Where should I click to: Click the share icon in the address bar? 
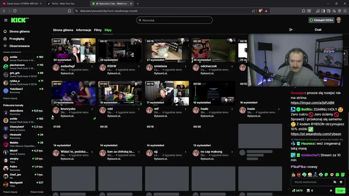[x=254, y=11]
